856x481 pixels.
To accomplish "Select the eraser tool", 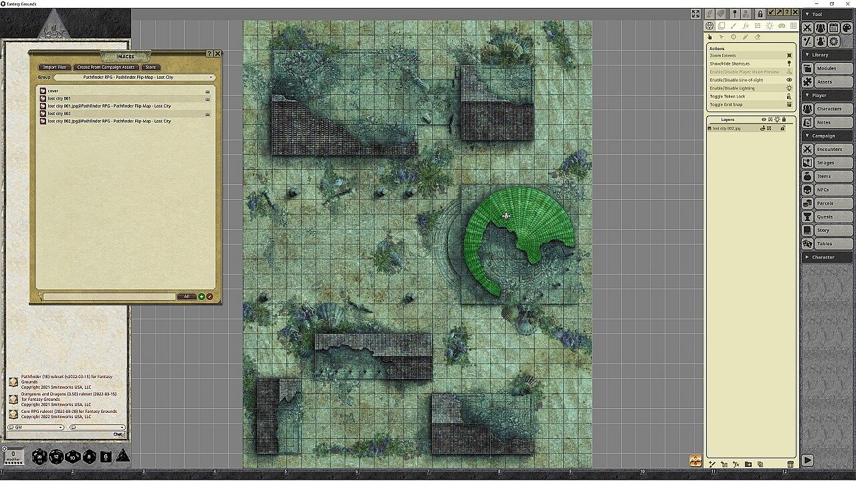I will click(758, 37).
